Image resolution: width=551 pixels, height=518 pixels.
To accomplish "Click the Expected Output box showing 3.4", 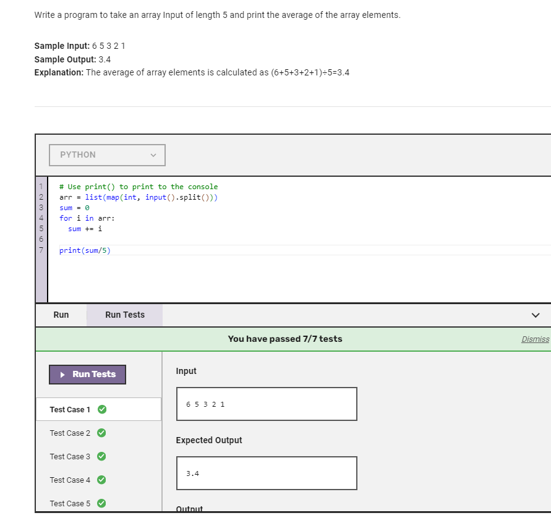I will [267, 473].
